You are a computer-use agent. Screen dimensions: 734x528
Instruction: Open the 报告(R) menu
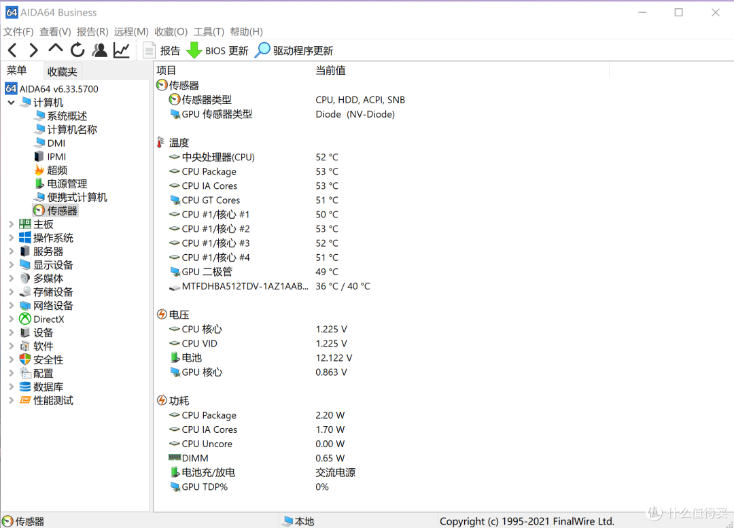click(x=92, y=32)
